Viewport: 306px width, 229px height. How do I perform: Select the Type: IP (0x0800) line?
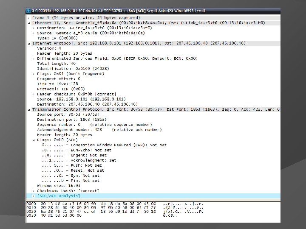coord(57,38)
